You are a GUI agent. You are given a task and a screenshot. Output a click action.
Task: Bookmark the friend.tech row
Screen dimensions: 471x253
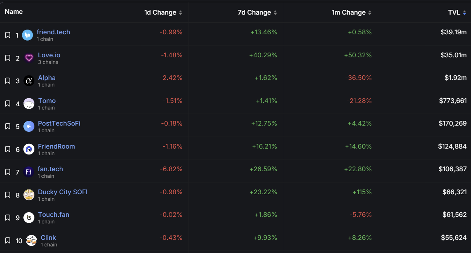pyautogui.click(x=8, y=35)
